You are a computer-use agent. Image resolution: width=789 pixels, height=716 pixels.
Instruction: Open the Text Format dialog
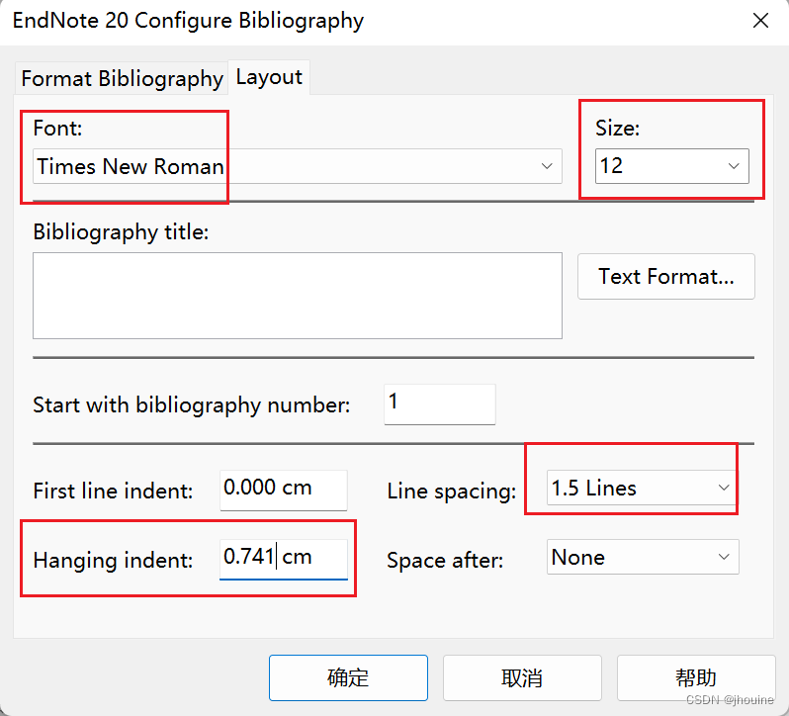pyautogui.click(x=665, y=276)
